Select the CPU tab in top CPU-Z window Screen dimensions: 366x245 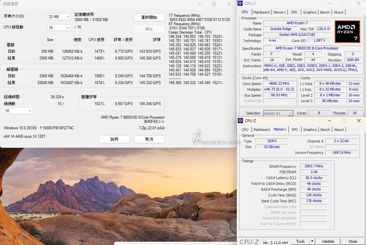[245, 12]
